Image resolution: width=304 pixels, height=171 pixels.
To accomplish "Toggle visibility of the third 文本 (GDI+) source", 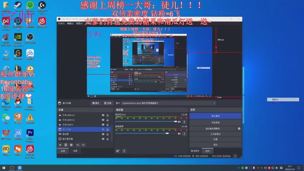I will [x=103, y=125].
